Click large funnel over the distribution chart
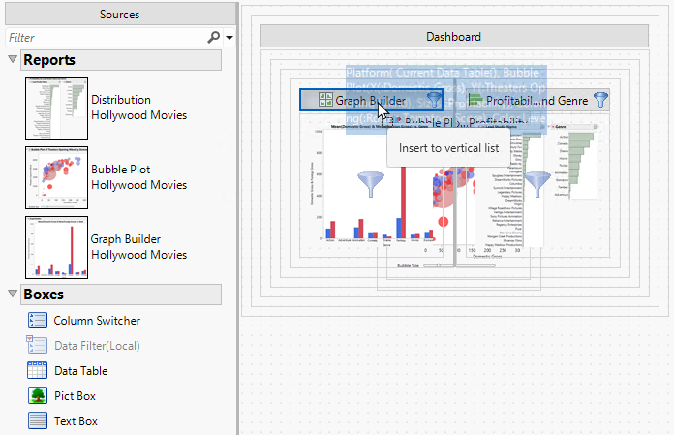 [x=537, y=184]
